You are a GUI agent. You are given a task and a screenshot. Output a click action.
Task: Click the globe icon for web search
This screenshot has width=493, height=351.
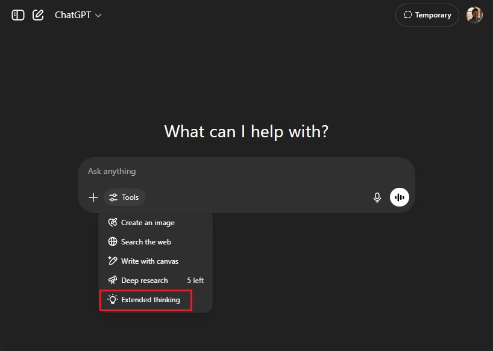point(112,241)
